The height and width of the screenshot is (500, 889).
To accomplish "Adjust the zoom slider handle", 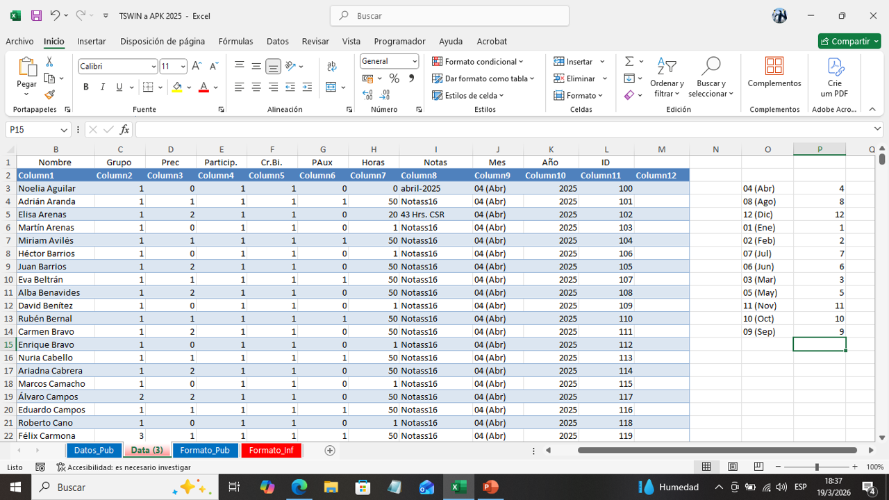I will [817, 467].
